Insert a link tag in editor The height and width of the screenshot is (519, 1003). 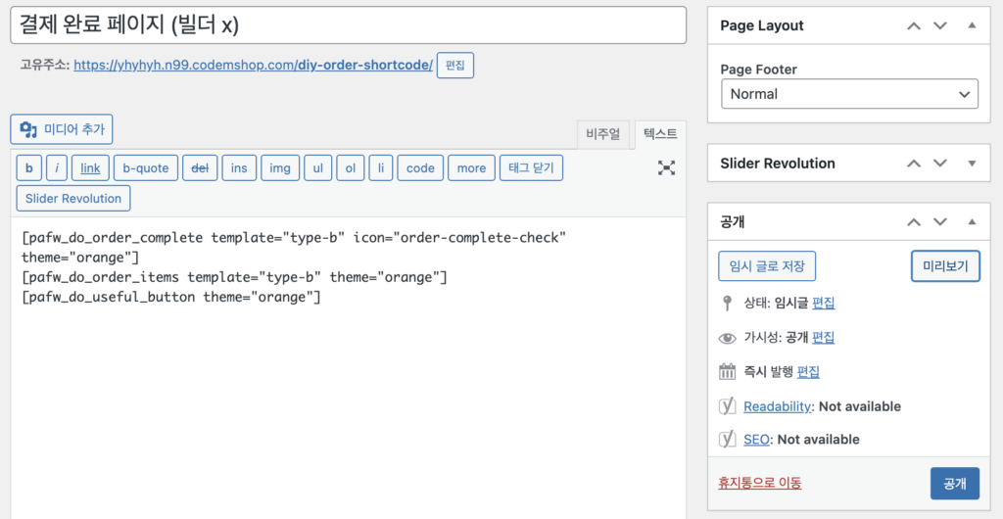click(x=90, y=168)
